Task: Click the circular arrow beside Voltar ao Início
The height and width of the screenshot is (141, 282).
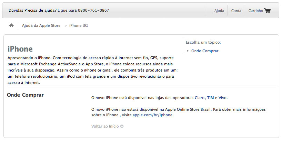Action: click(122, 126)
